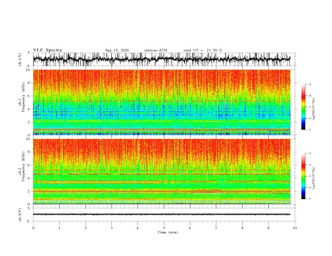Click the station=ATH label

[x=156, y=50]
